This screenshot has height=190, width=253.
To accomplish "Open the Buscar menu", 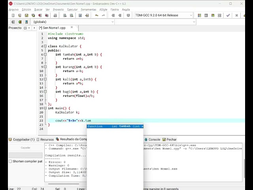I will pyautogui.click(x=38, y=9).
